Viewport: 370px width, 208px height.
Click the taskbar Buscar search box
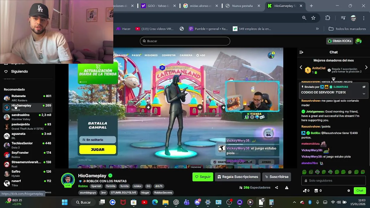(x=83, y=202)
